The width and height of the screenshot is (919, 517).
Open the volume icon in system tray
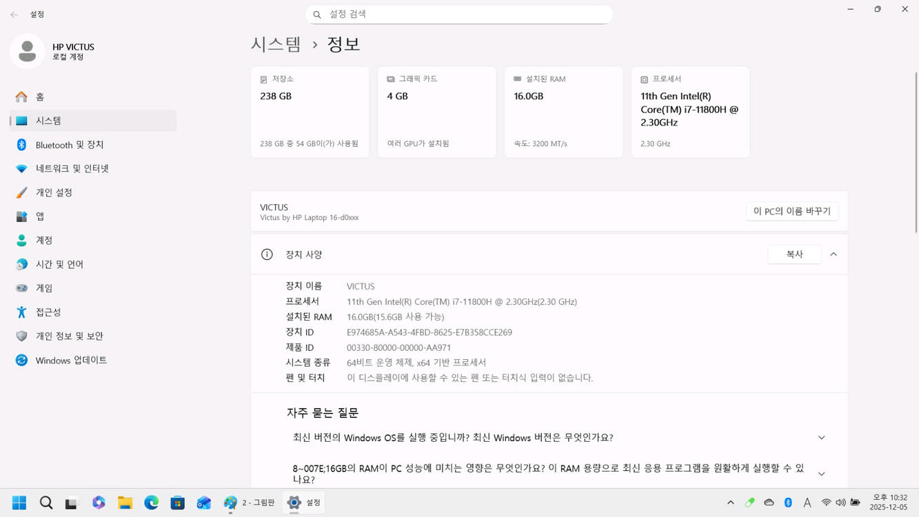(x=840, y=503)
